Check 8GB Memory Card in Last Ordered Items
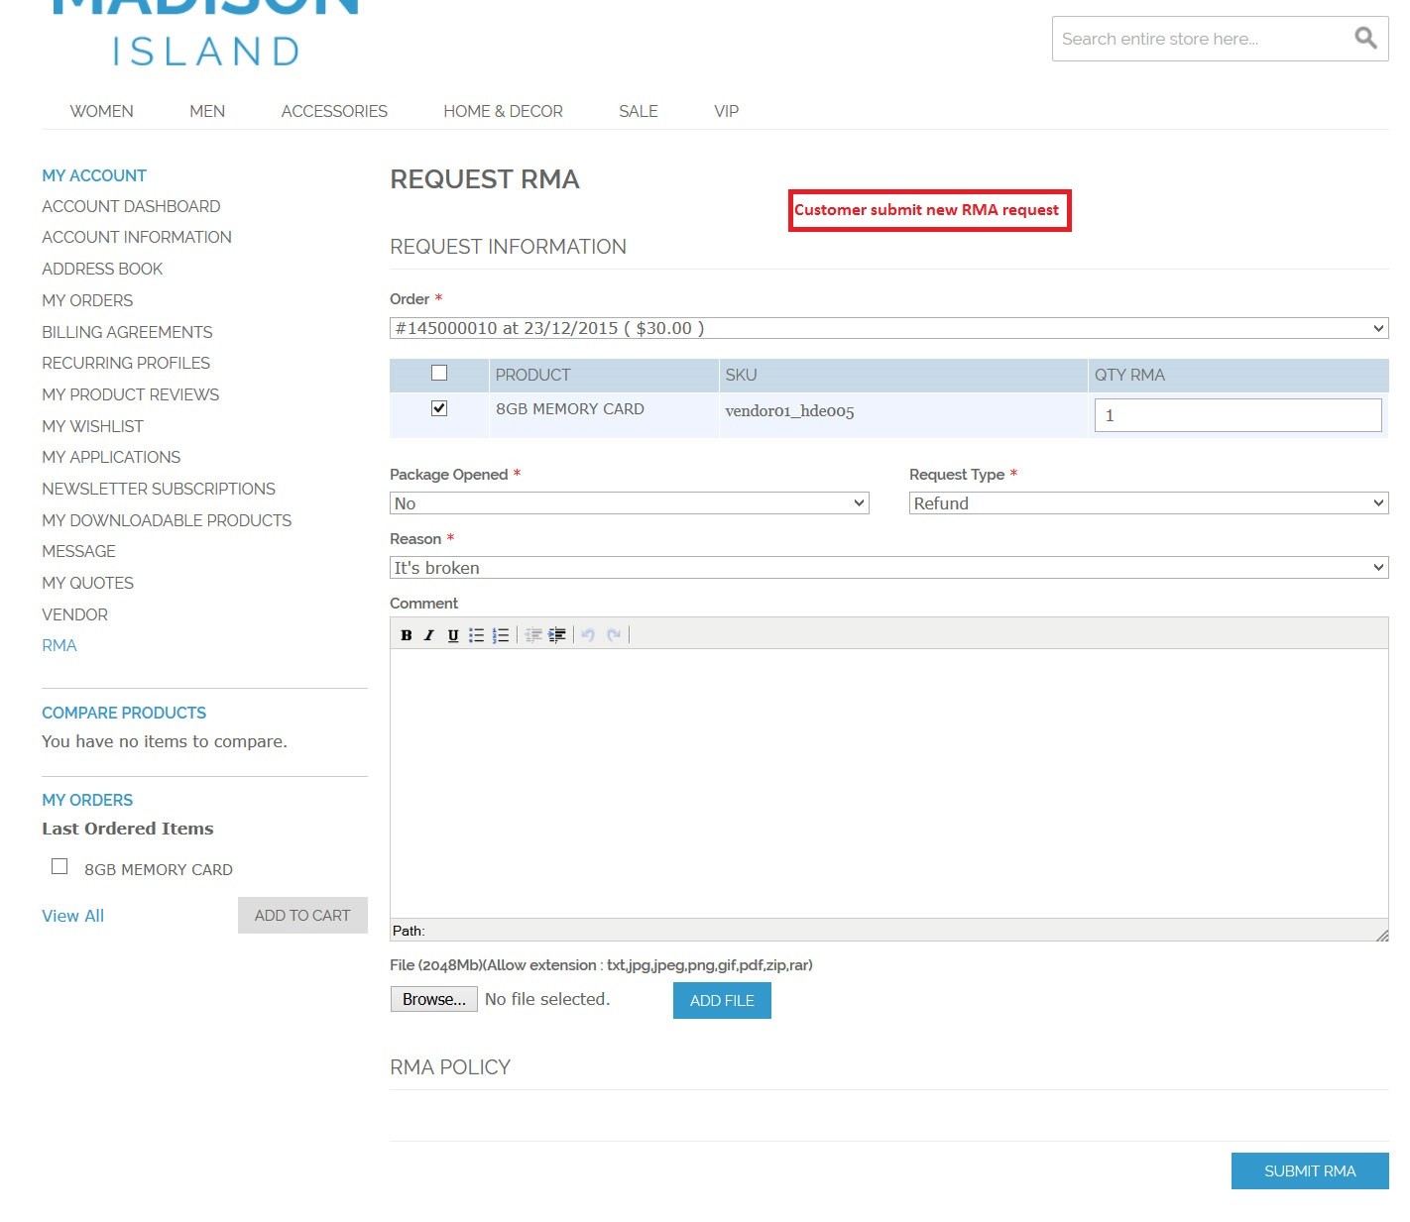This screenshot has height=1222, width=1410. 59,866
